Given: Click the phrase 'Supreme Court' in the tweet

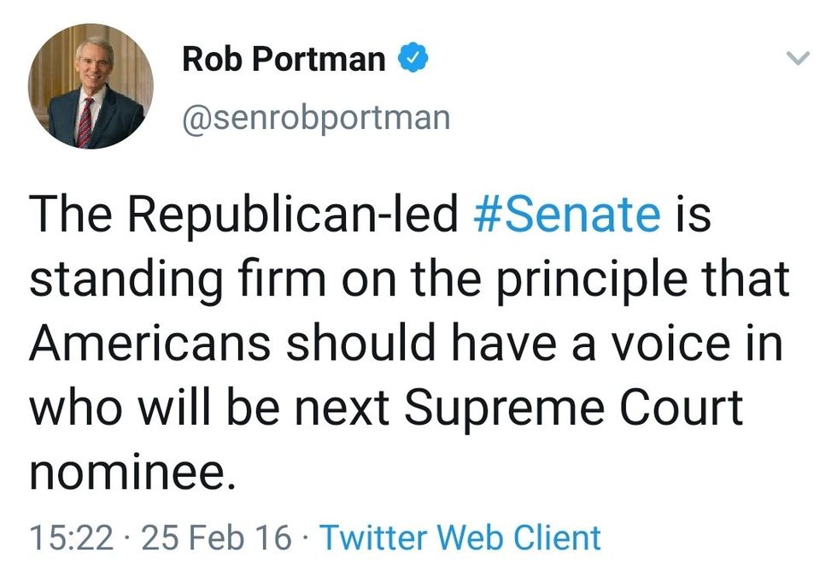Looking at the screenshot, I should 573,408.
